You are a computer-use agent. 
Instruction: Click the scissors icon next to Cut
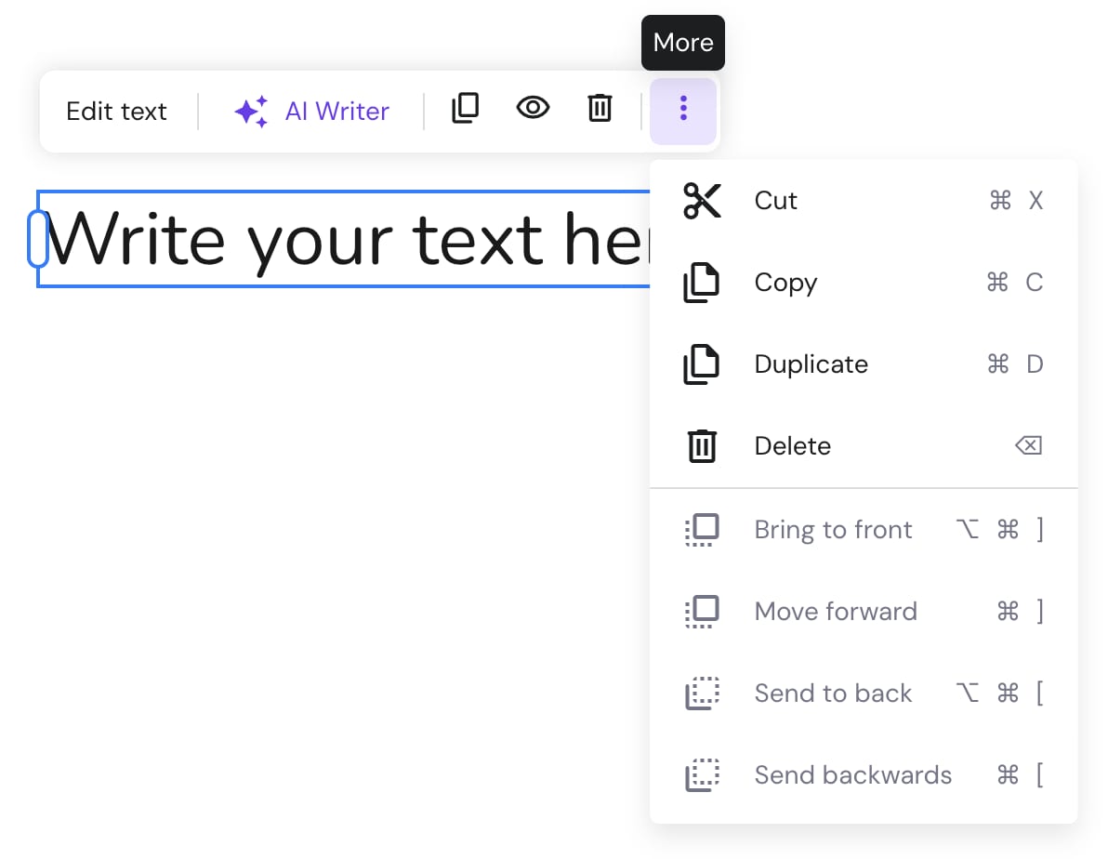[703, 200]
